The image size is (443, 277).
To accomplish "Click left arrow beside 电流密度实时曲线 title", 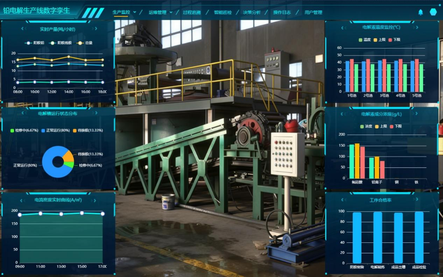I will point(21,201).
